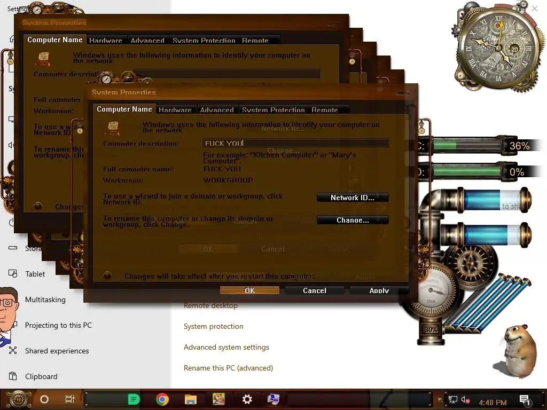Open System protection link
Image resolution: width=547 pixels, height=410 pixels.
pos(214,326)
